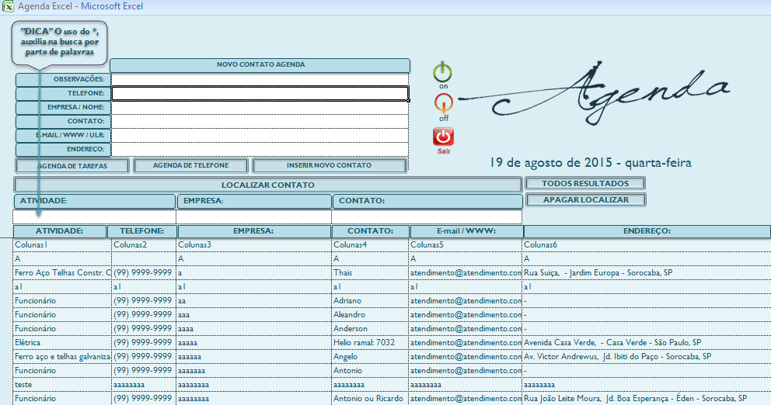This screenshot has height=405, width=771.
Task: Select cell 'Helio ramal: 7032'
Action: (x=370, y=343)
